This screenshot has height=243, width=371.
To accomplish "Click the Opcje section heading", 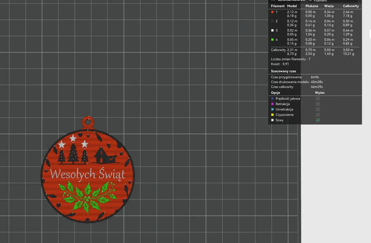I will click(x=275, y=93).
